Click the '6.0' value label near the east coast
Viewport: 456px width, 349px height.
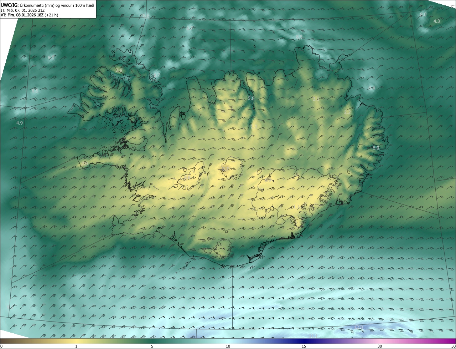click(x=376, y=148)
